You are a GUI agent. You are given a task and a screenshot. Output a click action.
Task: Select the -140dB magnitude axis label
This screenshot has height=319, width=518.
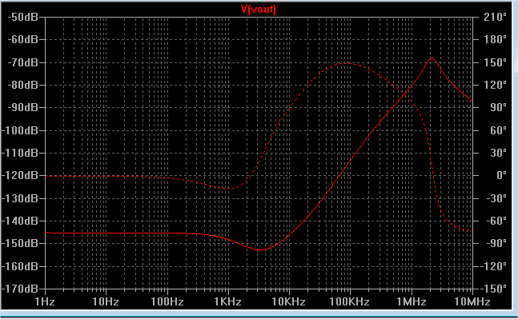[x=20, y=221]
